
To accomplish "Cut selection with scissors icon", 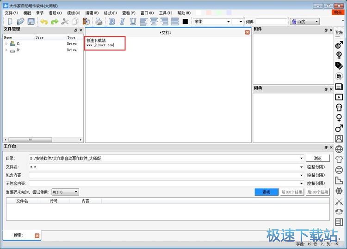I will point(65,22).
